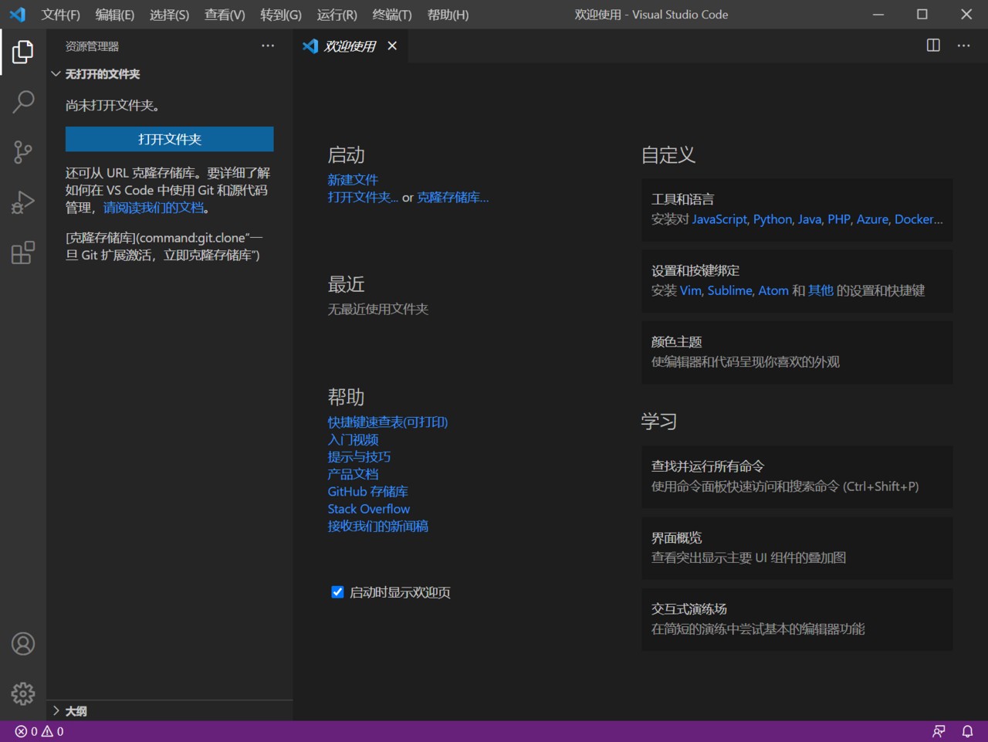
Task: Open the 快捷键速查表(可打印) link
Action: [x=387, y=422]
